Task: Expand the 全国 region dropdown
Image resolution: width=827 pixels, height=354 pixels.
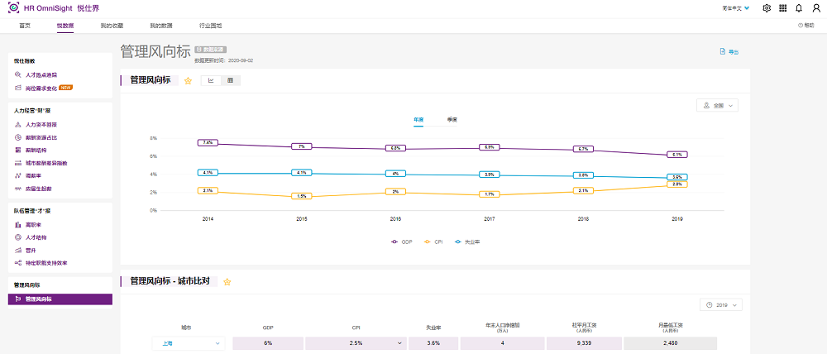Action: (717, 106)
